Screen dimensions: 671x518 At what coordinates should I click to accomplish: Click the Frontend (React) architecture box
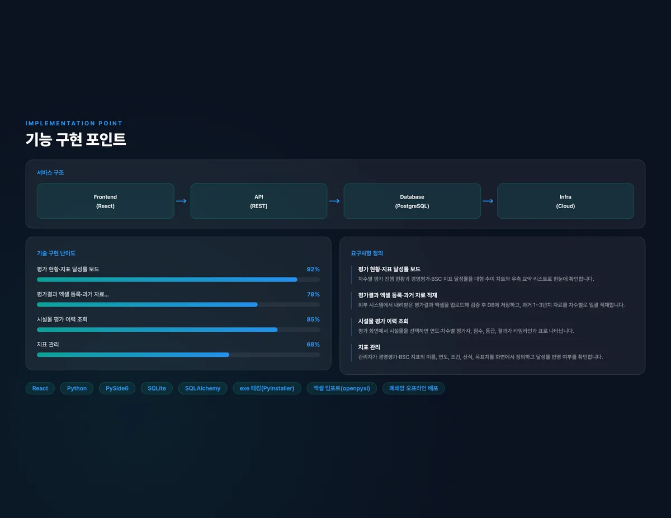105,201
